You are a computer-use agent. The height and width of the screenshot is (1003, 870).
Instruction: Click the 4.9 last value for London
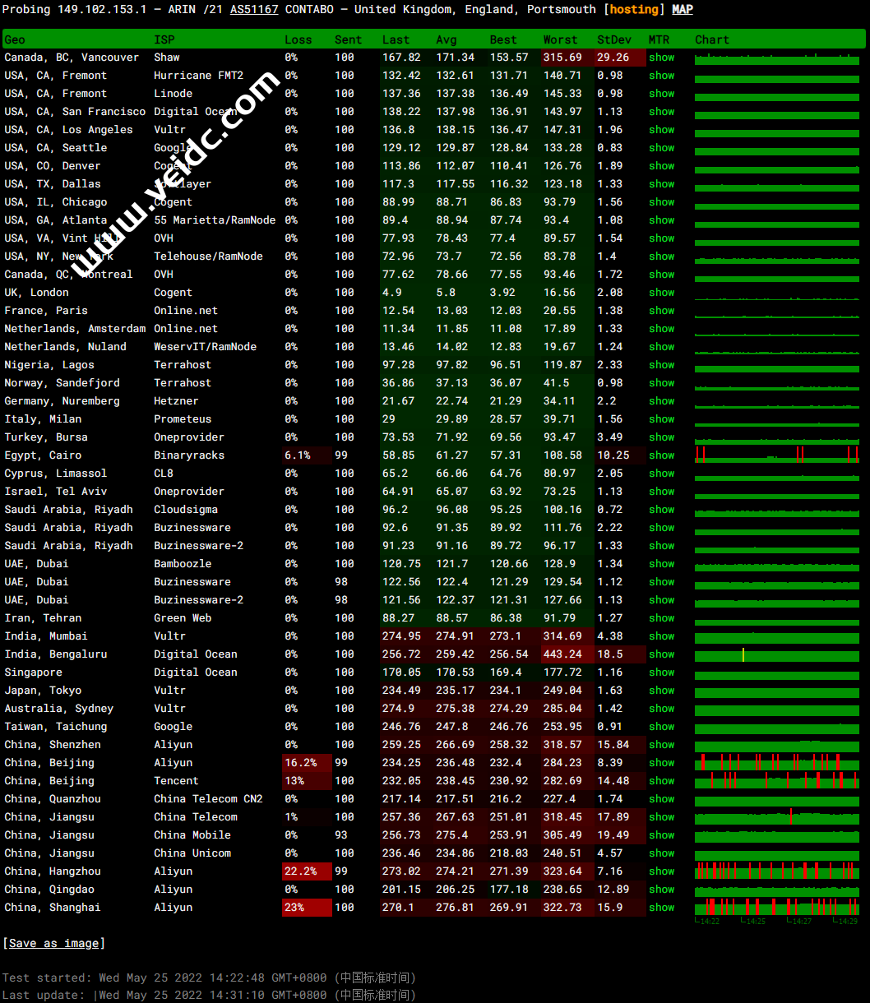pos(392,293)
